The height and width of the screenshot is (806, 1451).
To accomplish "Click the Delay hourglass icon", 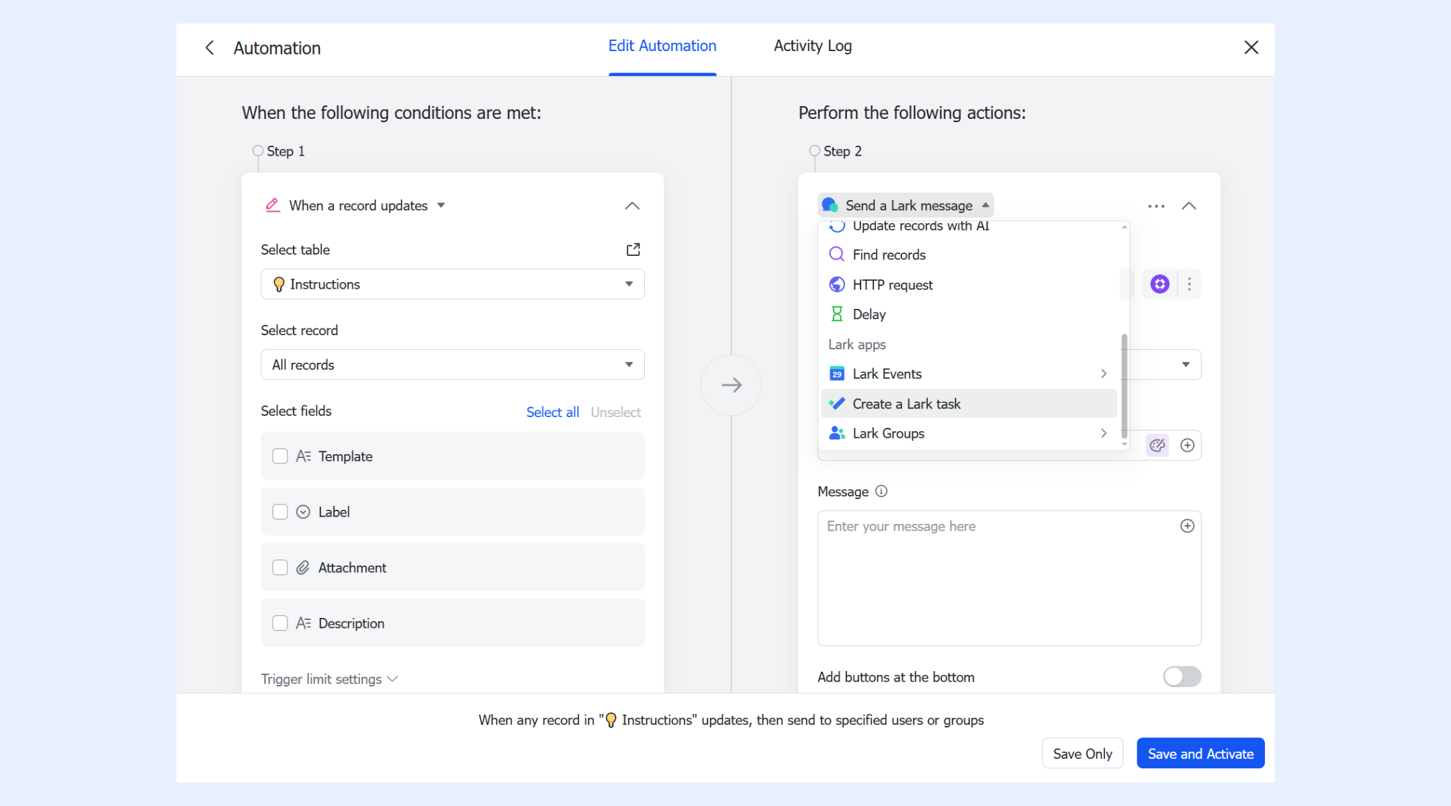I will (x=836, y=314).
